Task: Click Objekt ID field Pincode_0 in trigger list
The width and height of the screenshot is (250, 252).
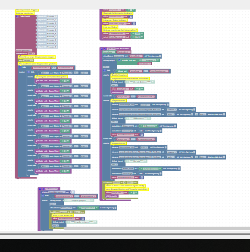Action: point(51,47)
